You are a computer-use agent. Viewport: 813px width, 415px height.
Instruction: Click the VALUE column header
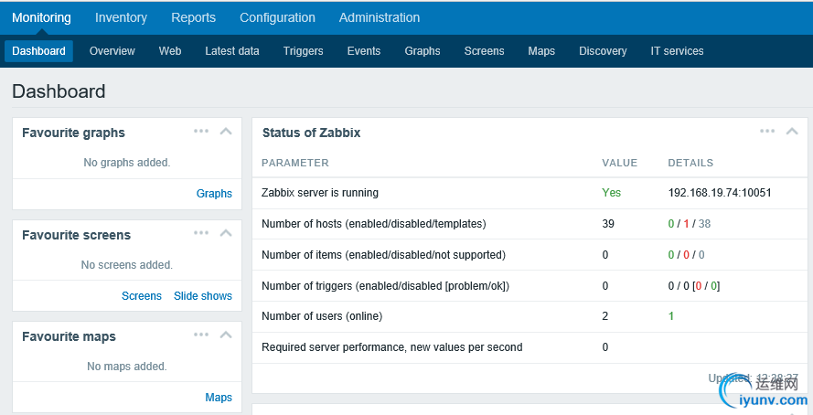[620, 163]
